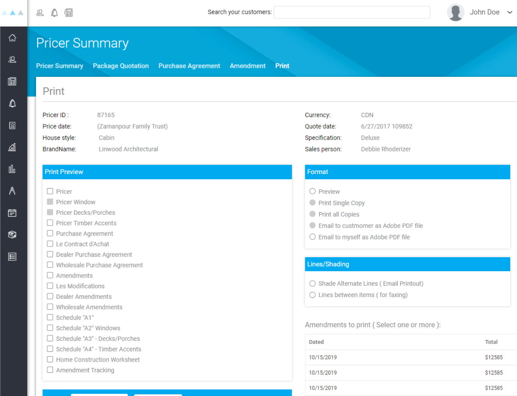The image size is (517, 396).
Task: Check the Wholesale Purchase Agreement checkbox
Action: (50, 265)
